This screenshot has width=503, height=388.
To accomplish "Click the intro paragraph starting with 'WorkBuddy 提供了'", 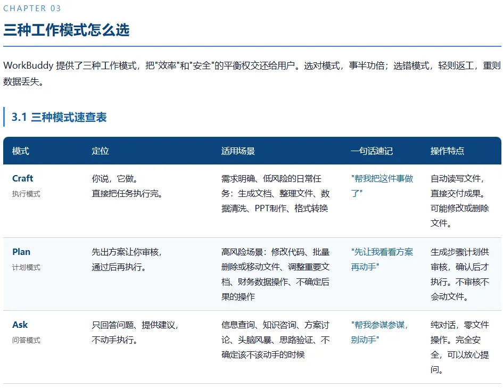I will point(252,73).
